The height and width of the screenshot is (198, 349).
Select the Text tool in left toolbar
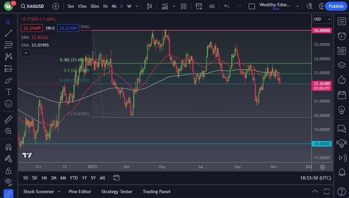(x=8, y=92)
